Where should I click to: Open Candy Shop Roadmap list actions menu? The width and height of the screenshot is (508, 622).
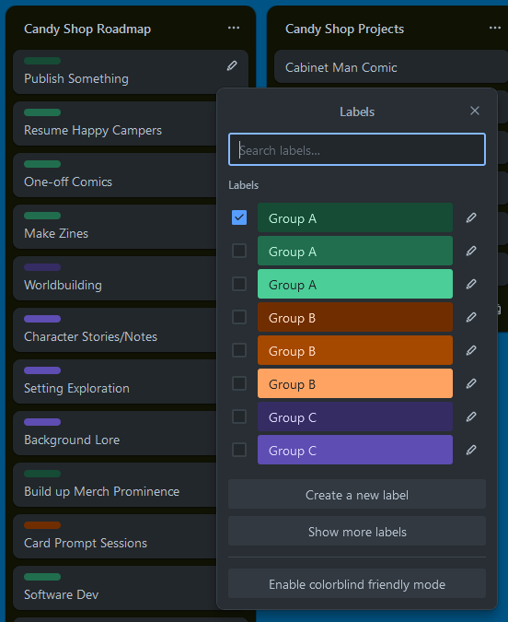pyautogui.click(x=234, y=28)
